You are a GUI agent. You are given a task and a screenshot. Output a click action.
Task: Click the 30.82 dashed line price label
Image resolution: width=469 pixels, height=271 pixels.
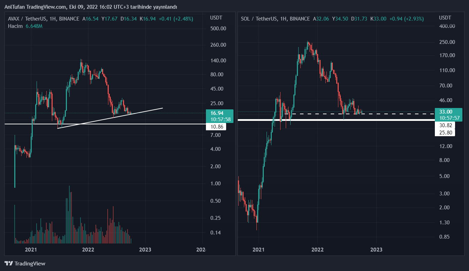pyautogui.click(x=446, y=125)
